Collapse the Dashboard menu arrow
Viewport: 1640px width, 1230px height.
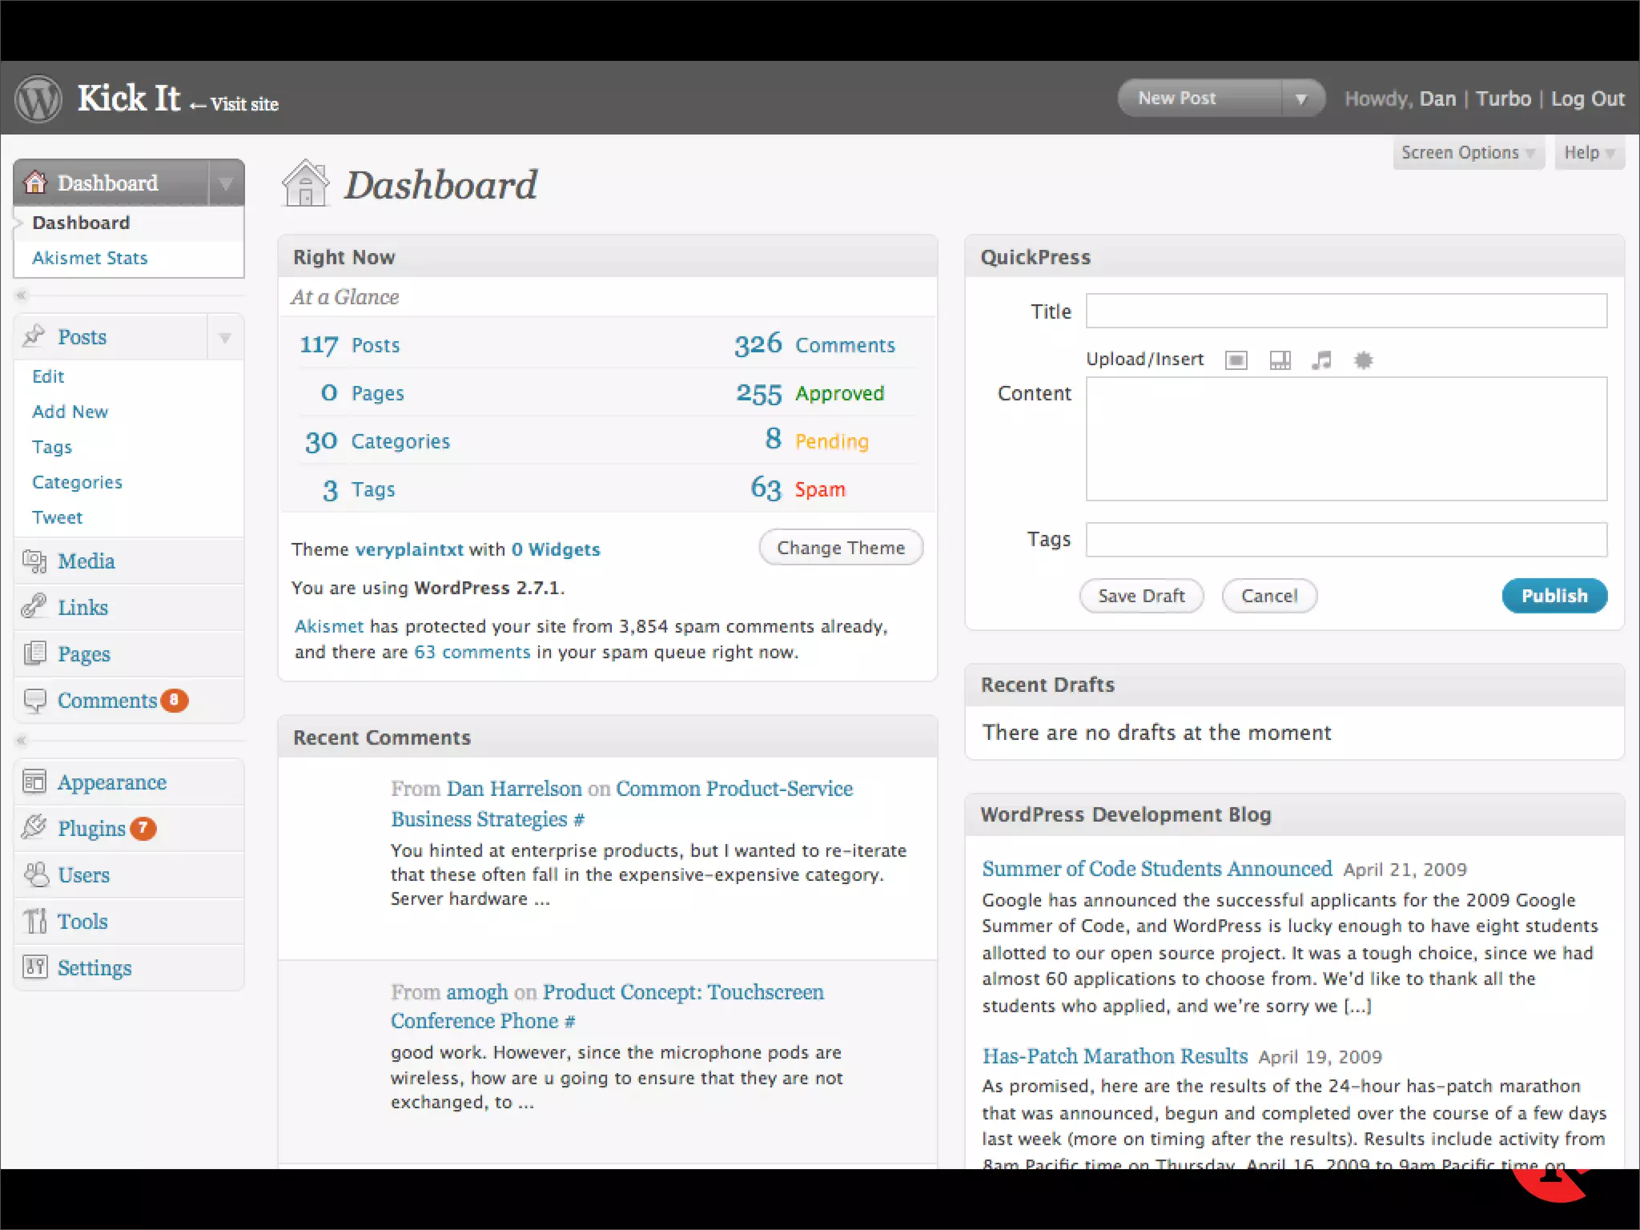[x=226, y=183]
